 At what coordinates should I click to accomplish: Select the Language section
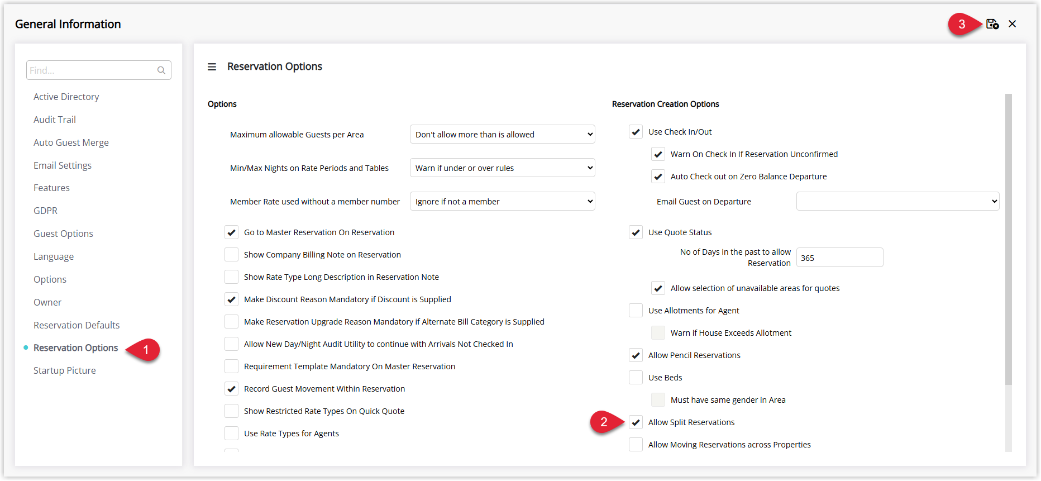pyautogui.click(x=54, y=256)
